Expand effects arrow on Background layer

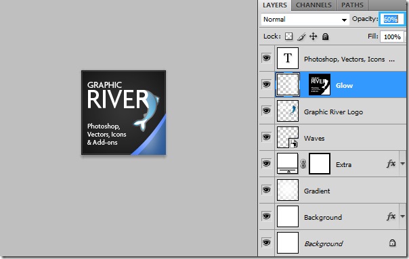pyautogui.click(x=402, y=216)
